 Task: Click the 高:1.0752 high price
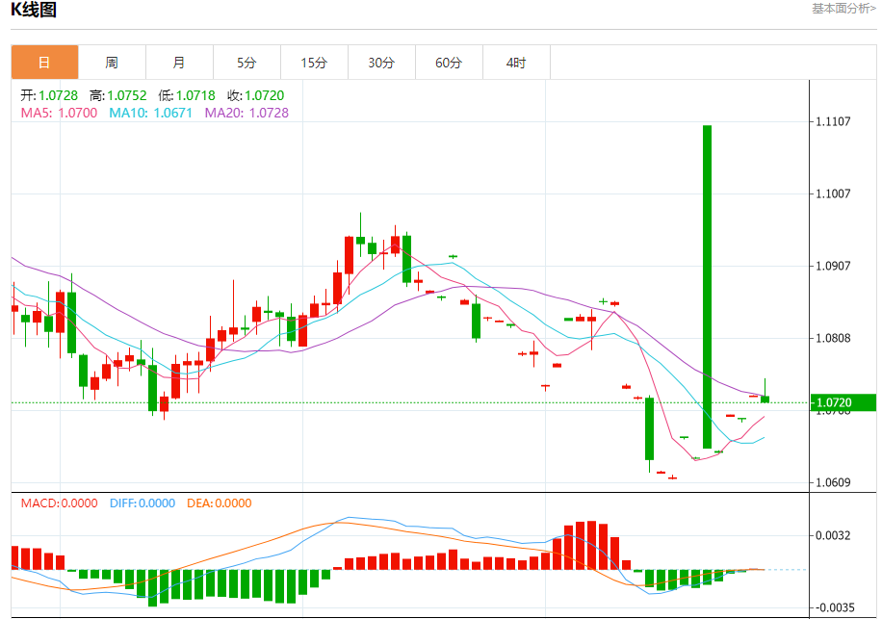118,95
